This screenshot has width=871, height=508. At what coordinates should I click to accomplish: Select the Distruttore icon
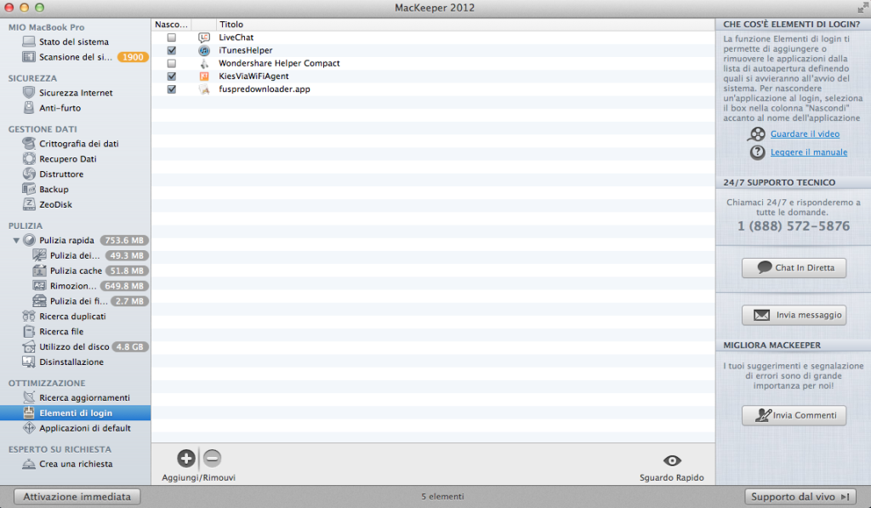[x=29, y=174]
